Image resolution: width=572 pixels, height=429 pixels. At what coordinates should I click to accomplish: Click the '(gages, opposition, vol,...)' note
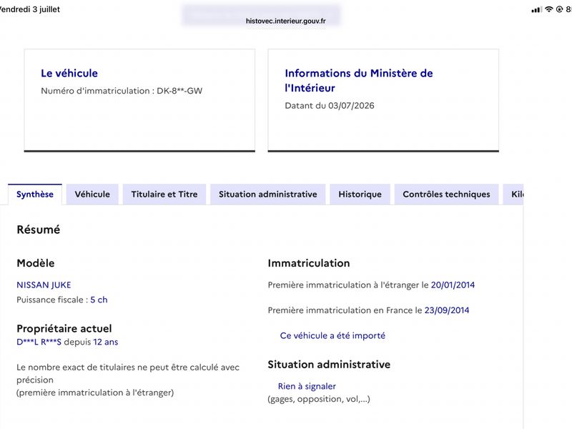point(319,399)
